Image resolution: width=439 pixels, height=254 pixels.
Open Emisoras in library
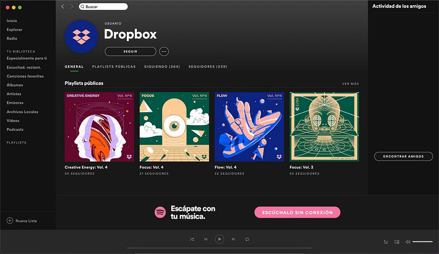[x=15, y=103]
